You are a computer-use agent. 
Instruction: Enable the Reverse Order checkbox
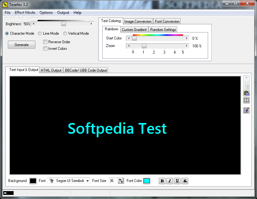tap(45, 42)
